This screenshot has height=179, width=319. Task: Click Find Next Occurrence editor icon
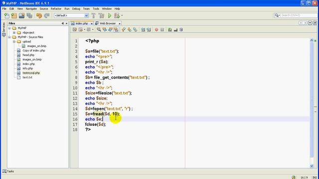pyautogui.click(x=110, y=30)
